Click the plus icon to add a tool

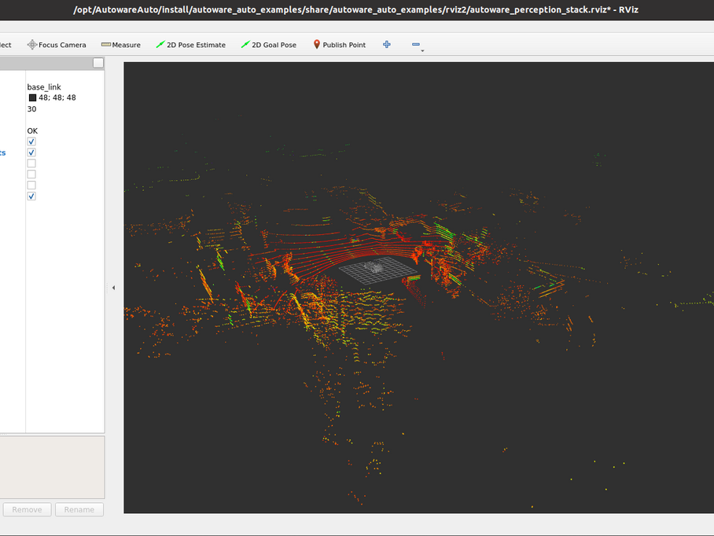pyautogui.click(x=386, y=45)
